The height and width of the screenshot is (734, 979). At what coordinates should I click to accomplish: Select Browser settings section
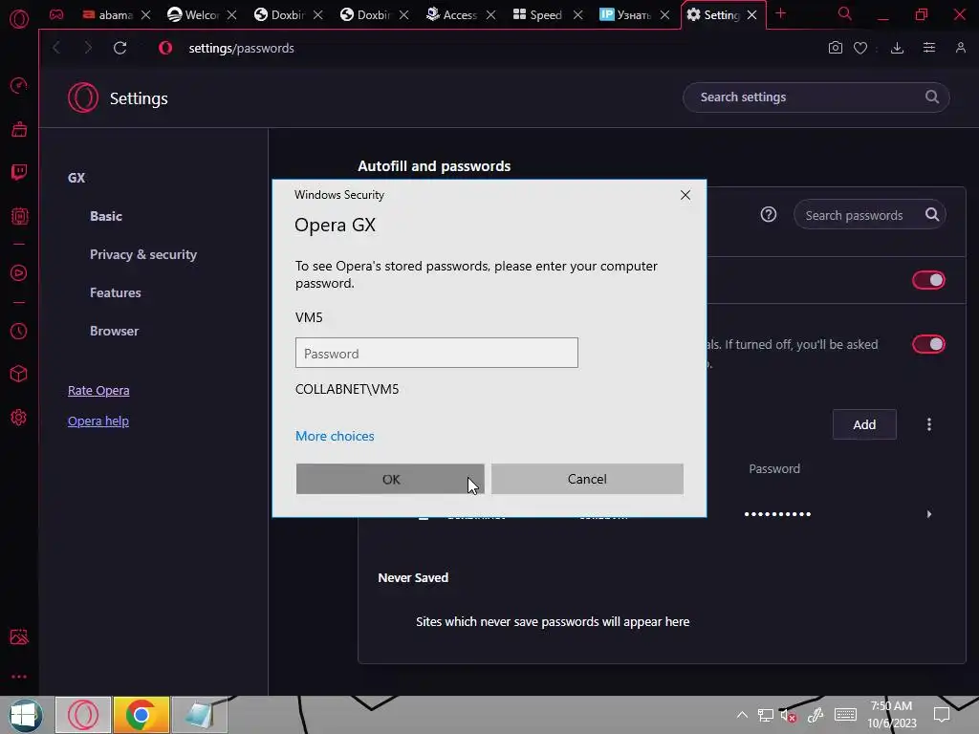click(x=115, y=331)
